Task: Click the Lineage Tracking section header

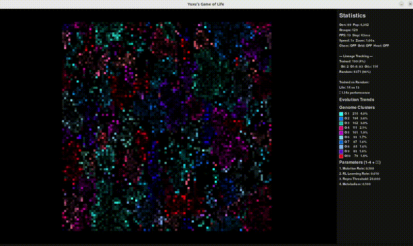Action: pos(356,56)
